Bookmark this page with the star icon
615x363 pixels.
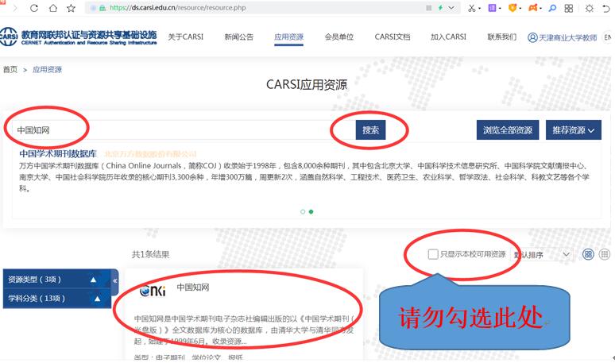tap(71, 8)
